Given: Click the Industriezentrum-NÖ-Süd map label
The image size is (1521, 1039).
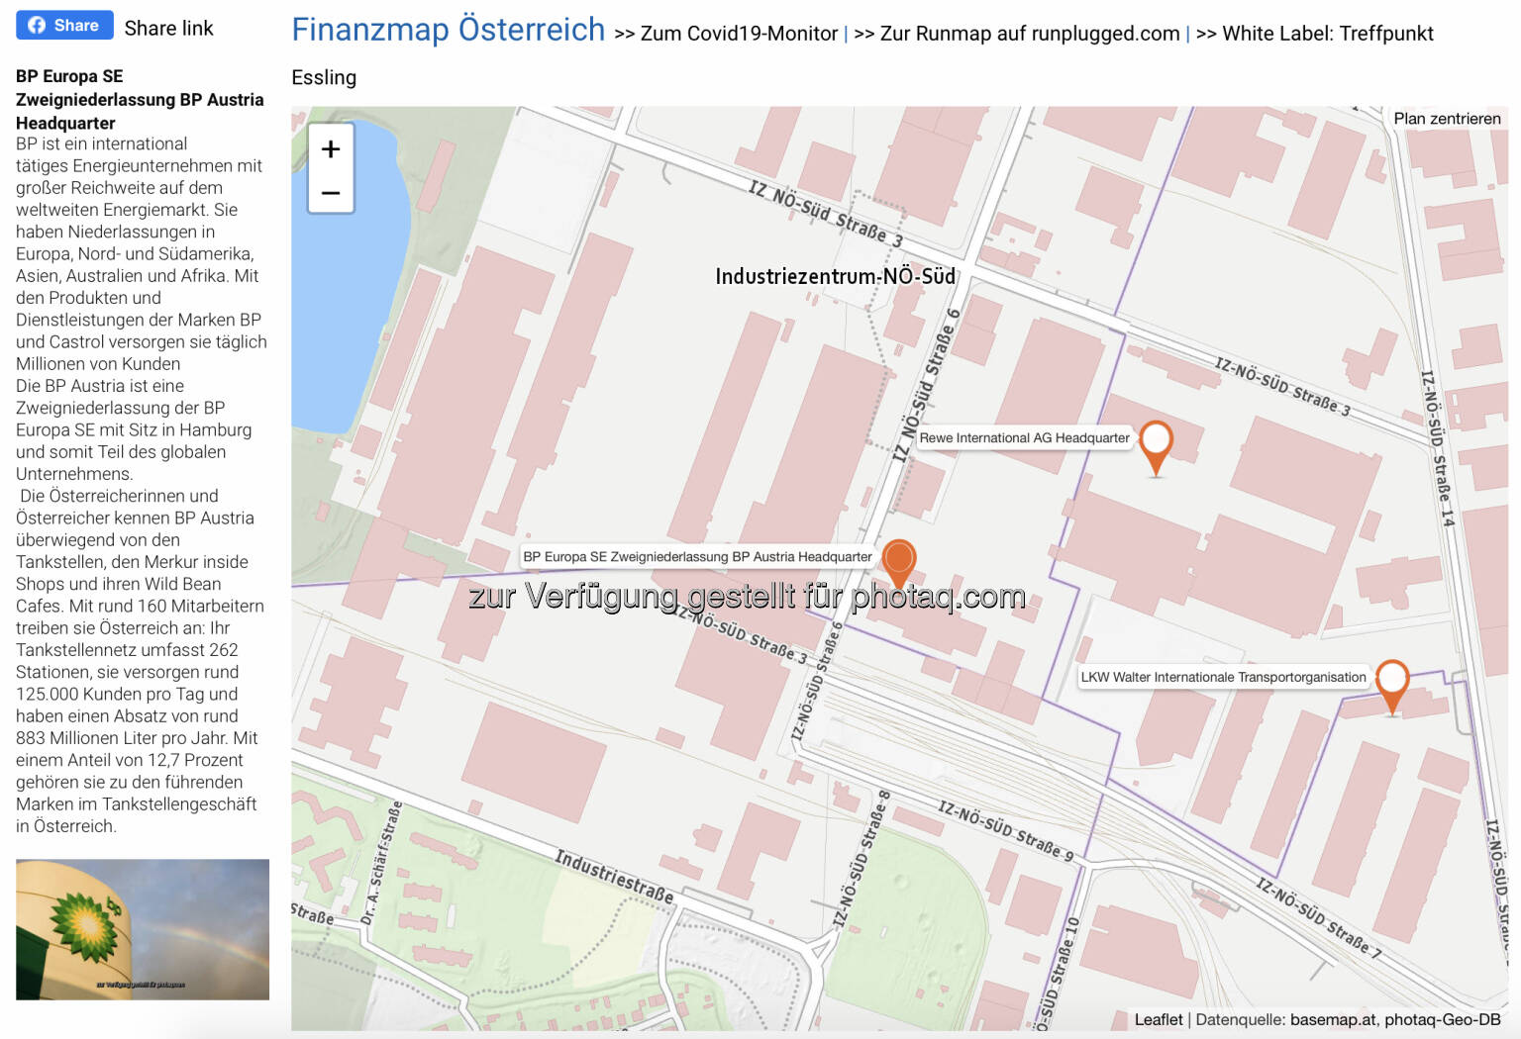Looking at the screenshot, I should [835, 276].
